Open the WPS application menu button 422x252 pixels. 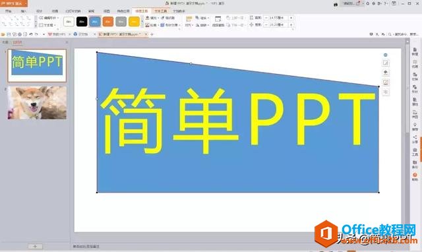[13, 3]
